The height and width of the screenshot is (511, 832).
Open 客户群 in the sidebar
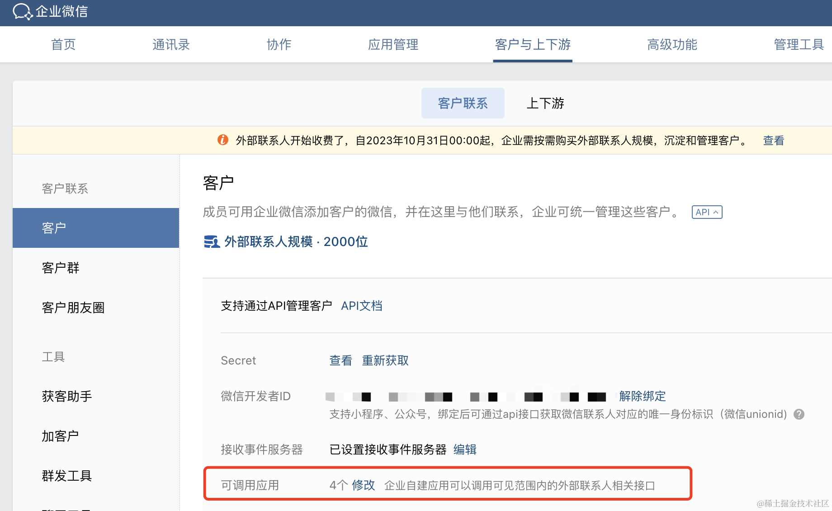61,268
